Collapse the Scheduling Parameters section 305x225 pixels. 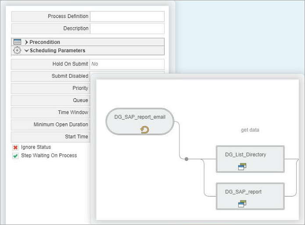[26, 50]
